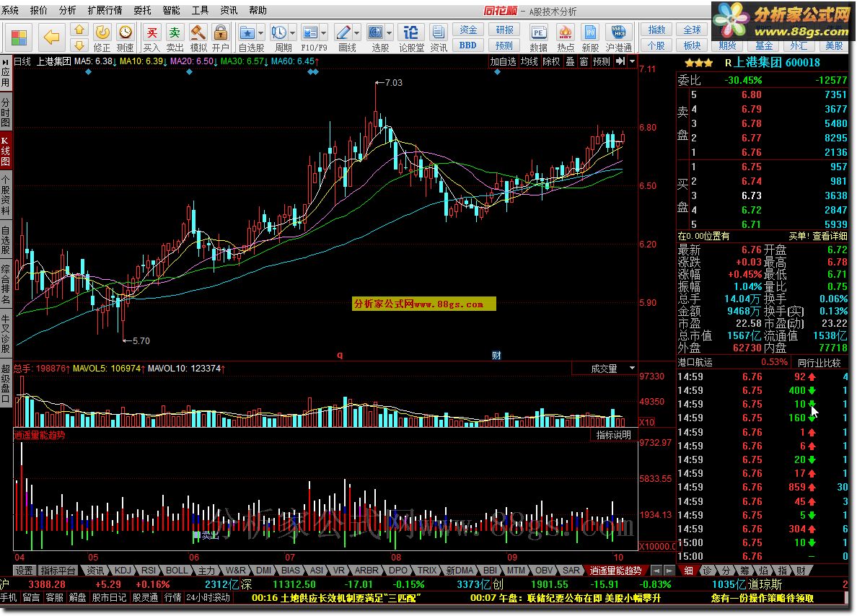Open the 智能 menu
This screenshot has width=857, height=616.
[x=171, y=10]
